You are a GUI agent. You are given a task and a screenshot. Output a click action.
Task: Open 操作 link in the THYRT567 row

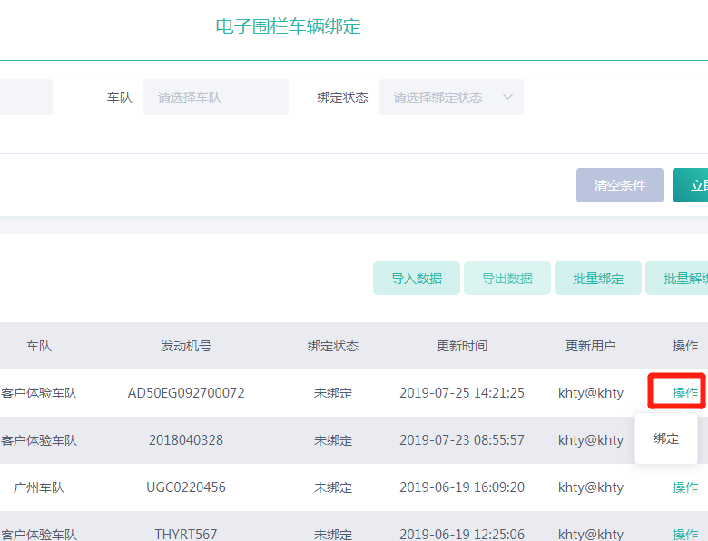coord(684,534)
